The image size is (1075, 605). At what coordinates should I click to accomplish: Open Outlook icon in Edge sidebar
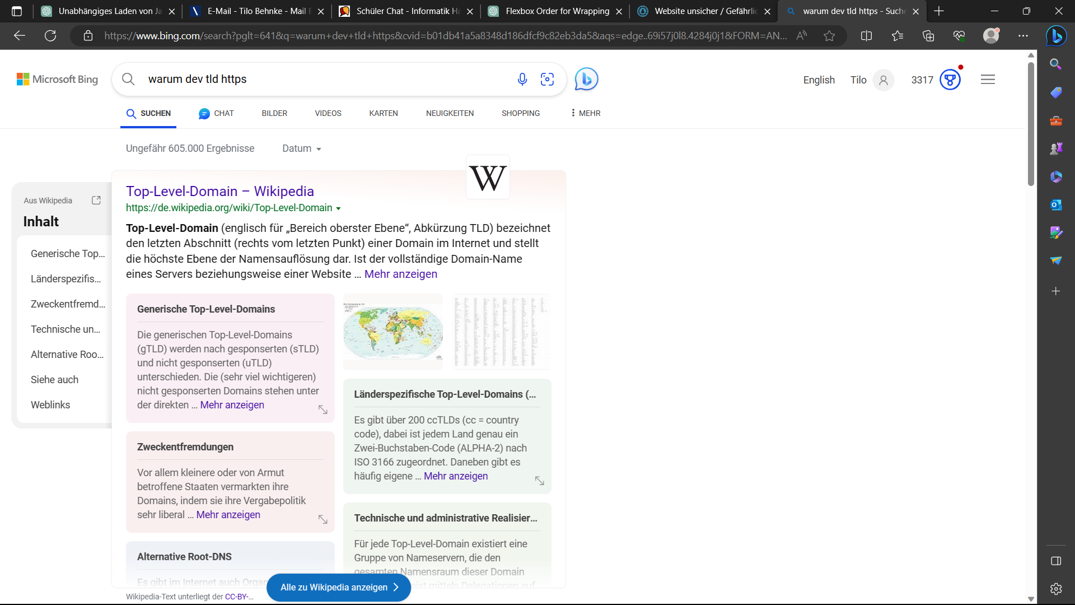1056,205
